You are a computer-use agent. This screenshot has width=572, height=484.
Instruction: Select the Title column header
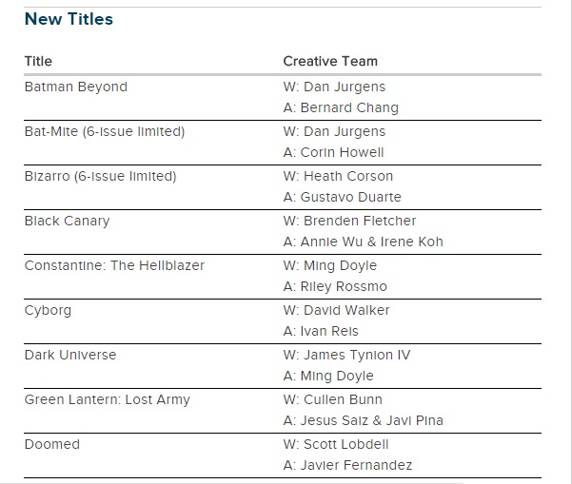point(38,61)
